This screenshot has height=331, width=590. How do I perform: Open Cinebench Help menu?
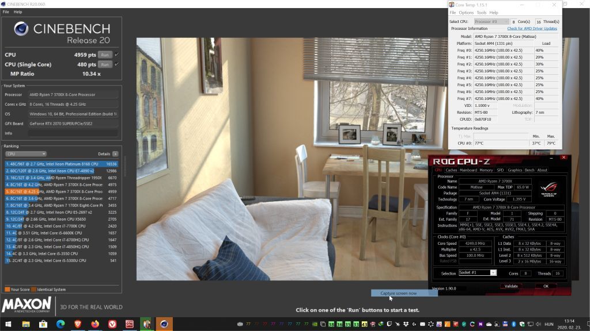18,12
